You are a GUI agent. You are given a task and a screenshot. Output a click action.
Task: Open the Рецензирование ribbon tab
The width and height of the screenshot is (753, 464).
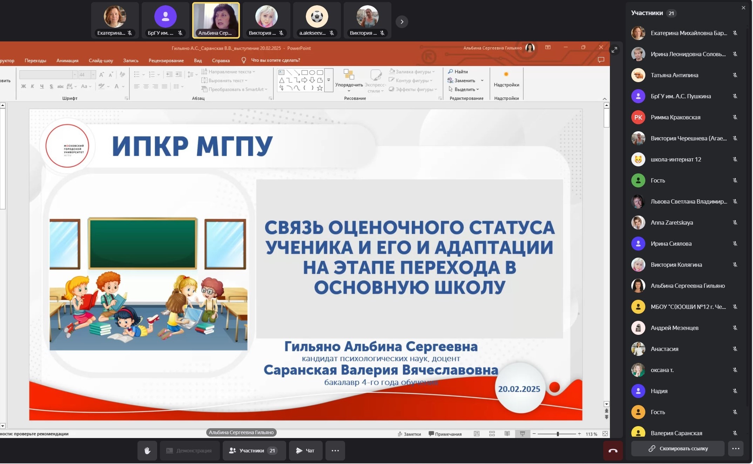pyautogui.click(x=166, y=60)
